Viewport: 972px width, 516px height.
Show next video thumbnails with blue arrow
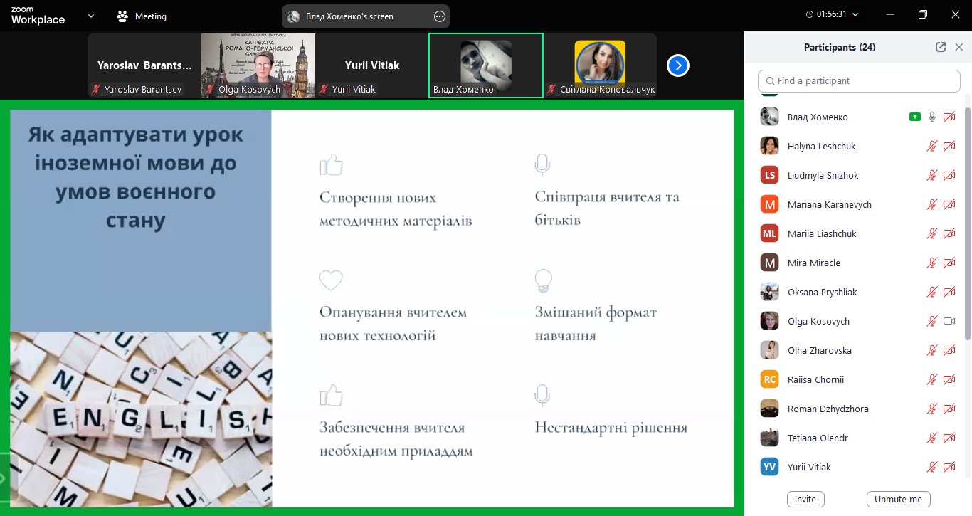[x=678, y=65]
